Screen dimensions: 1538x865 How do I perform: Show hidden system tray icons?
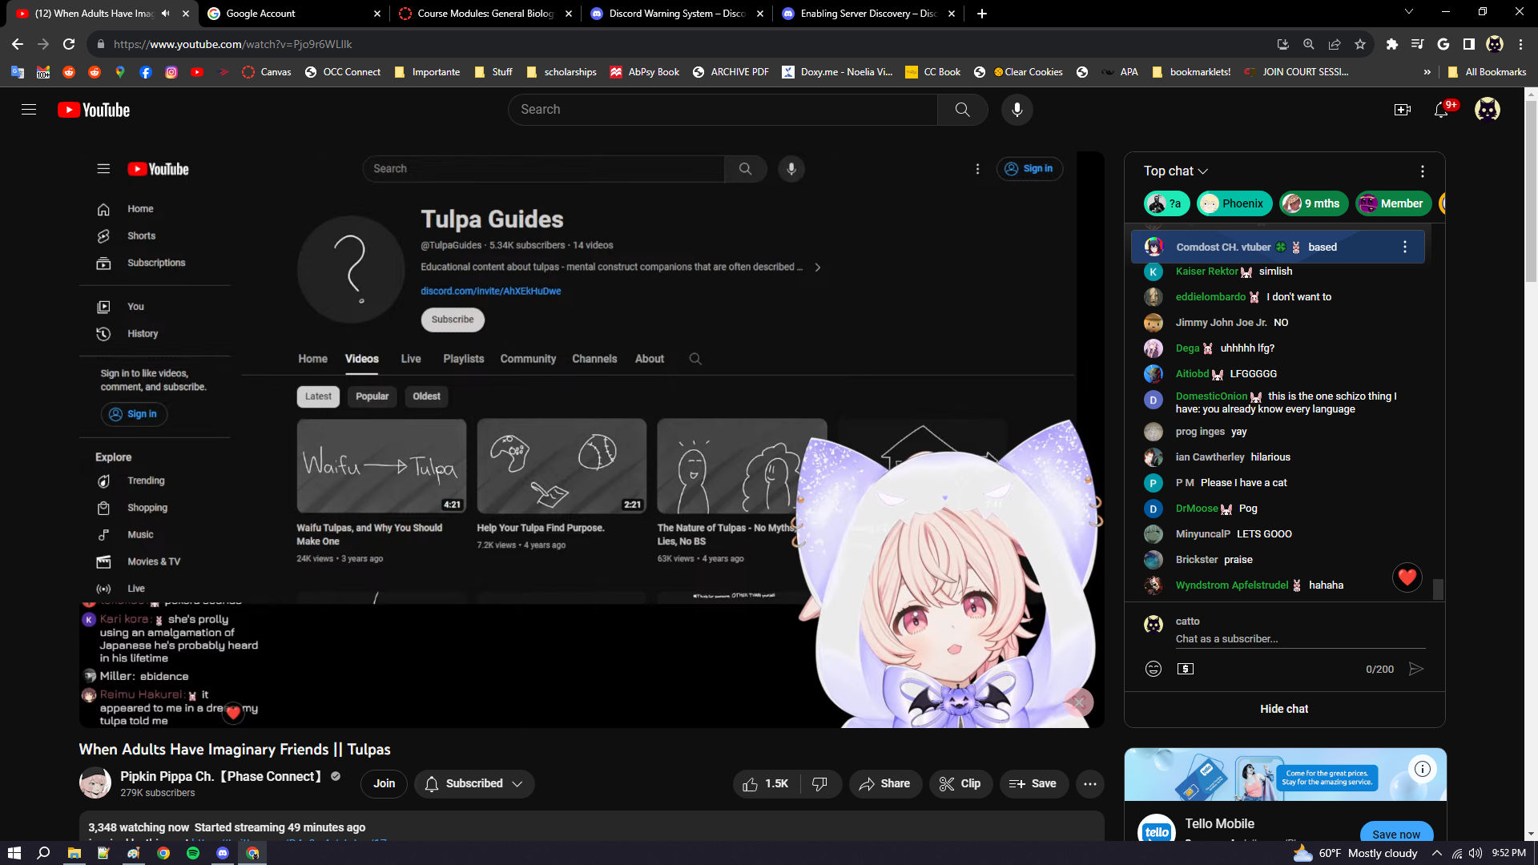[x=1436, y=853]
